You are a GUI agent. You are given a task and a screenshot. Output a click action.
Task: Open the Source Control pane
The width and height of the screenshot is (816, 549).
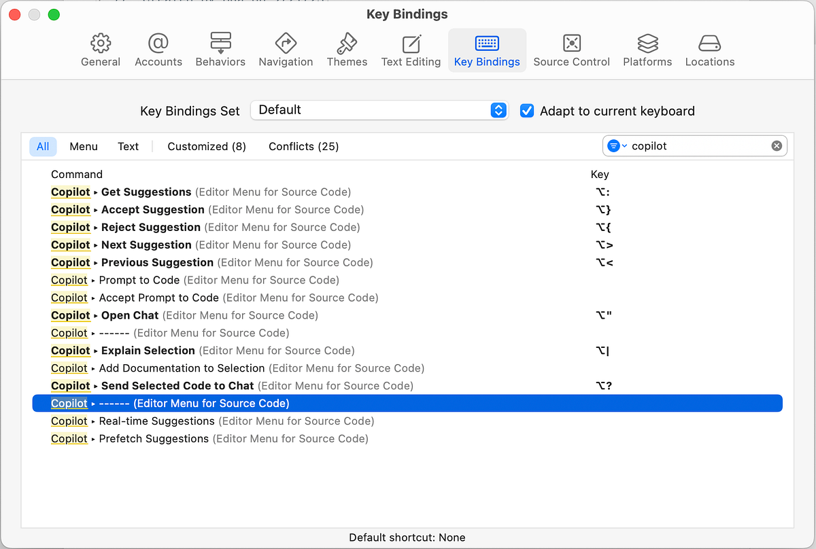tap(571, 50)
